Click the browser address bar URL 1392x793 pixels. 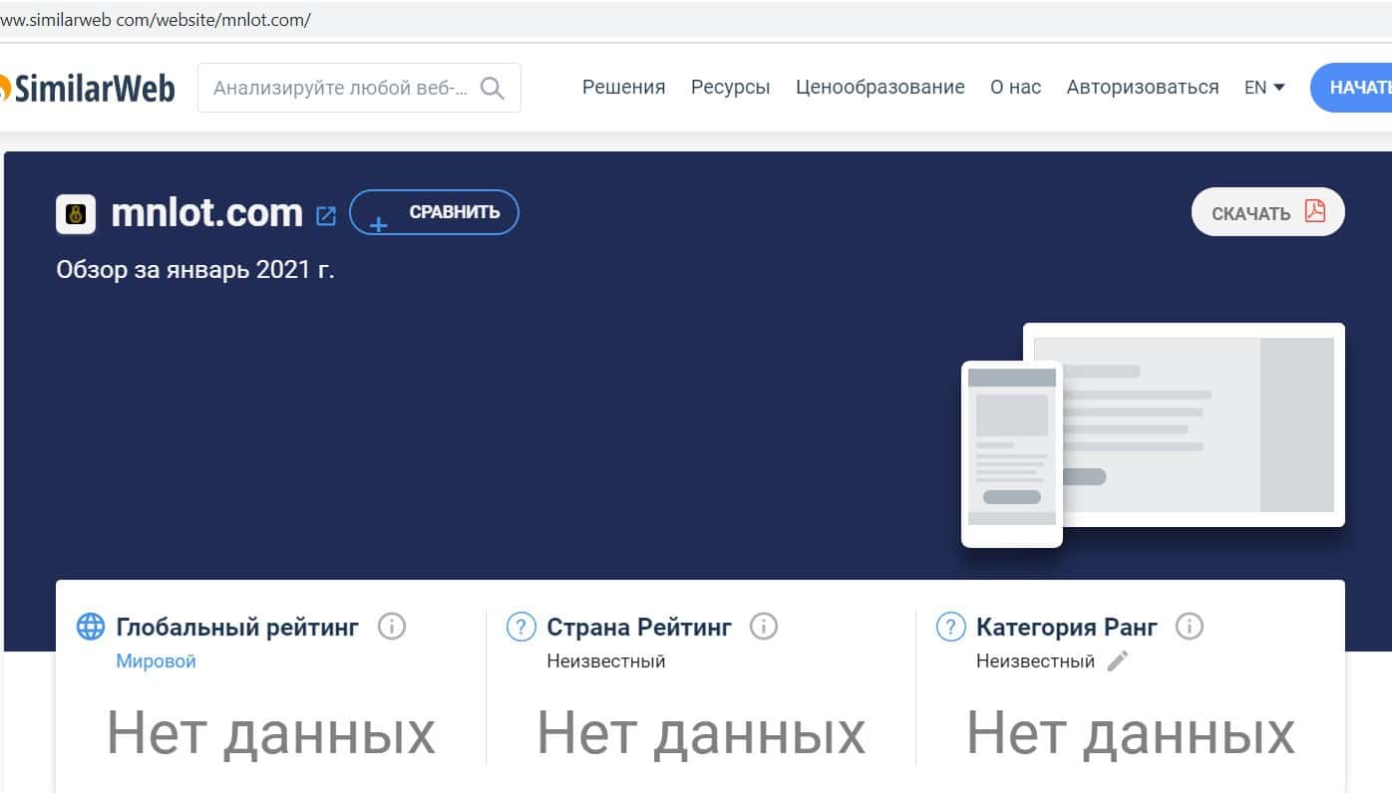[x=156, y=20]
